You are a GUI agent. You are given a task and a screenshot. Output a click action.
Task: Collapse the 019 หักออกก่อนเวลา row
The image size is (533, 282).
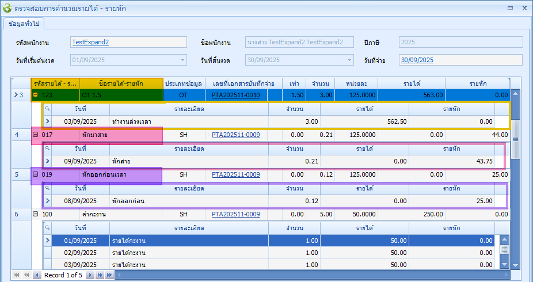[36, 174]
